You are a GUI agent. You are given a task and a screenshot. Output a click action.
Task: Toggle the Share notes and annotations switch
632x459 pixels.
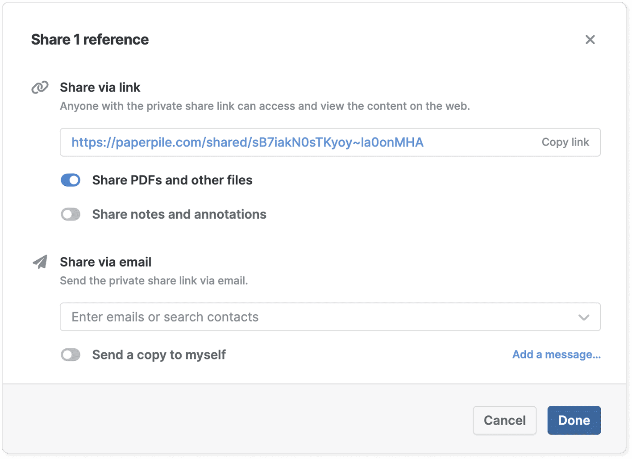(x=71, y=215)
